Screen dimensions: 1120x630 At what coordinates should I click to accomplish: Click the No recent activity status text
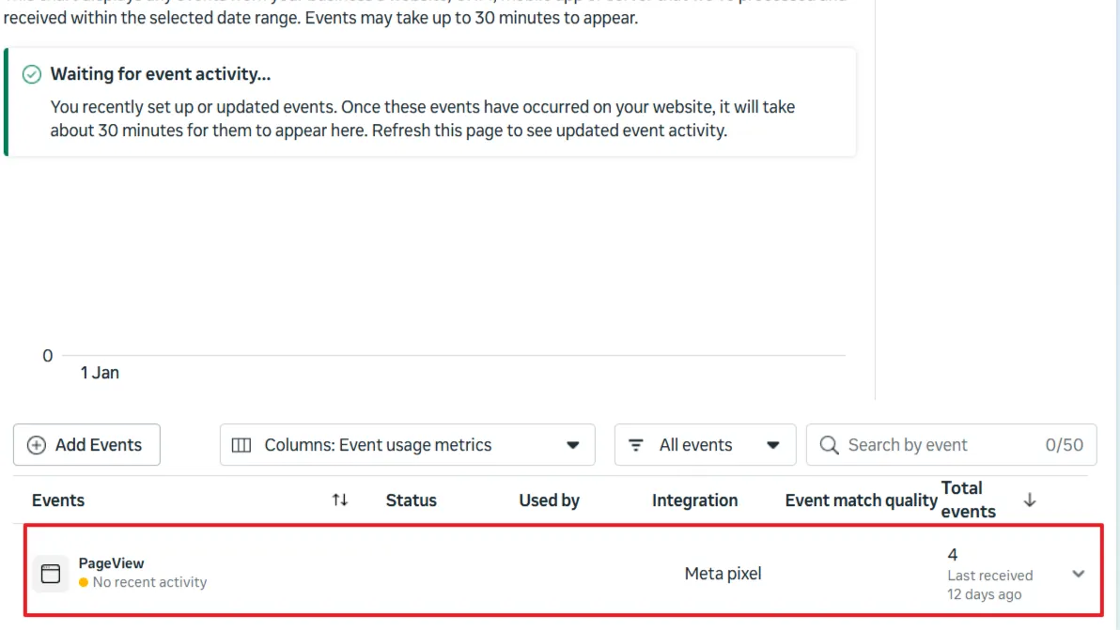150,582
